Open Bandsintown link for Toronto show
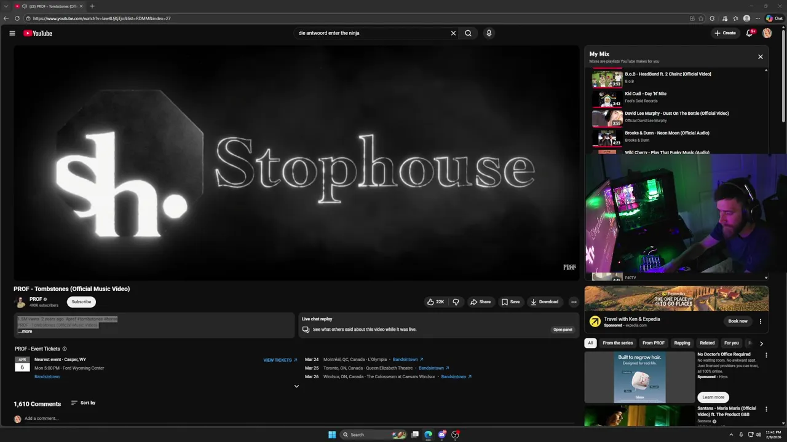787x442 pixels. 434,368
